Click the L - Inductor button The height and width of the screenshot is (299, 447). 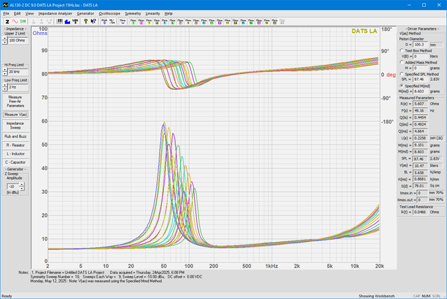click(x=15, y=154)
